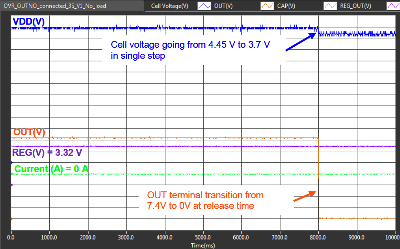Click the green waveform legend icon

330,6
